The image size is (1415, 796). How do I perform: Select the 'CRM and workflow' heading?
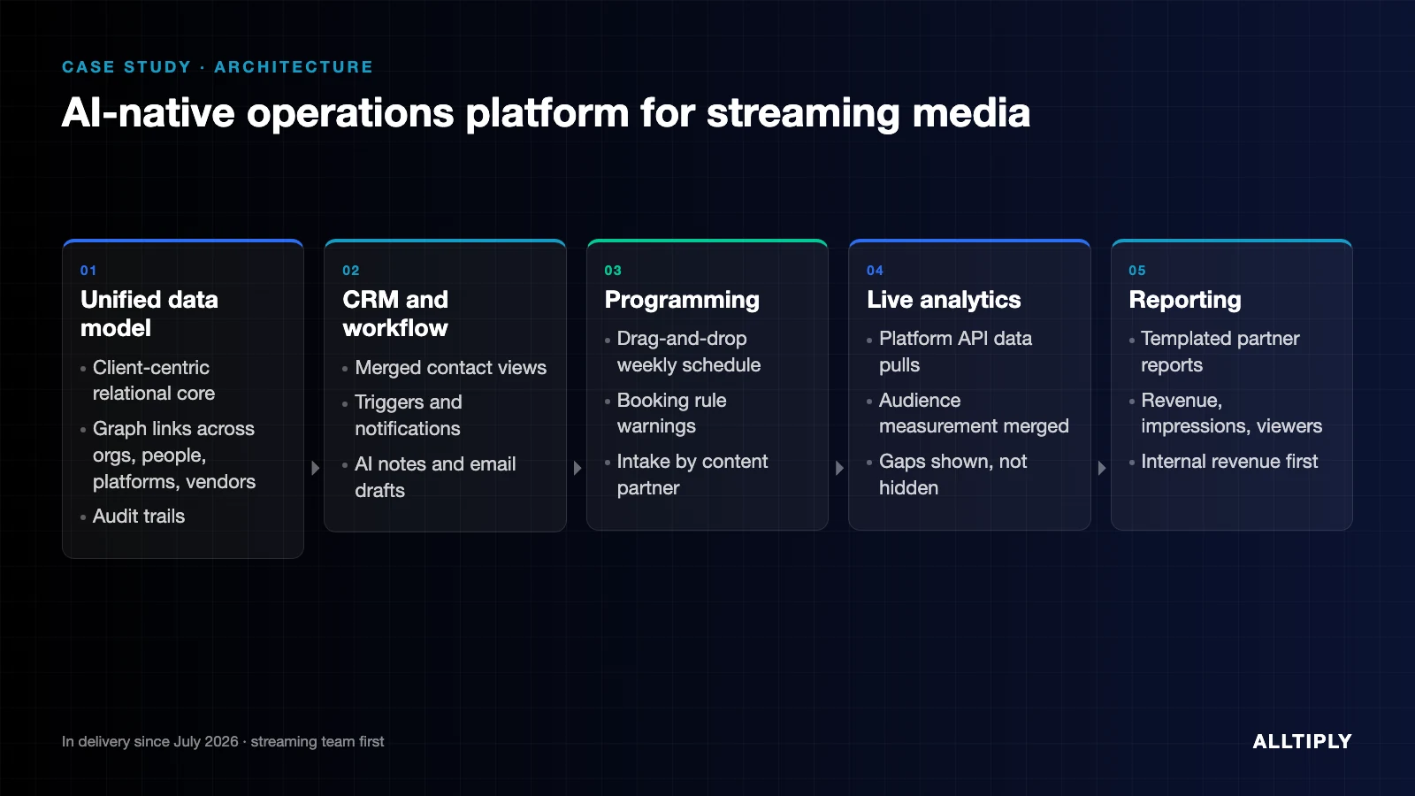click(395, 314)
